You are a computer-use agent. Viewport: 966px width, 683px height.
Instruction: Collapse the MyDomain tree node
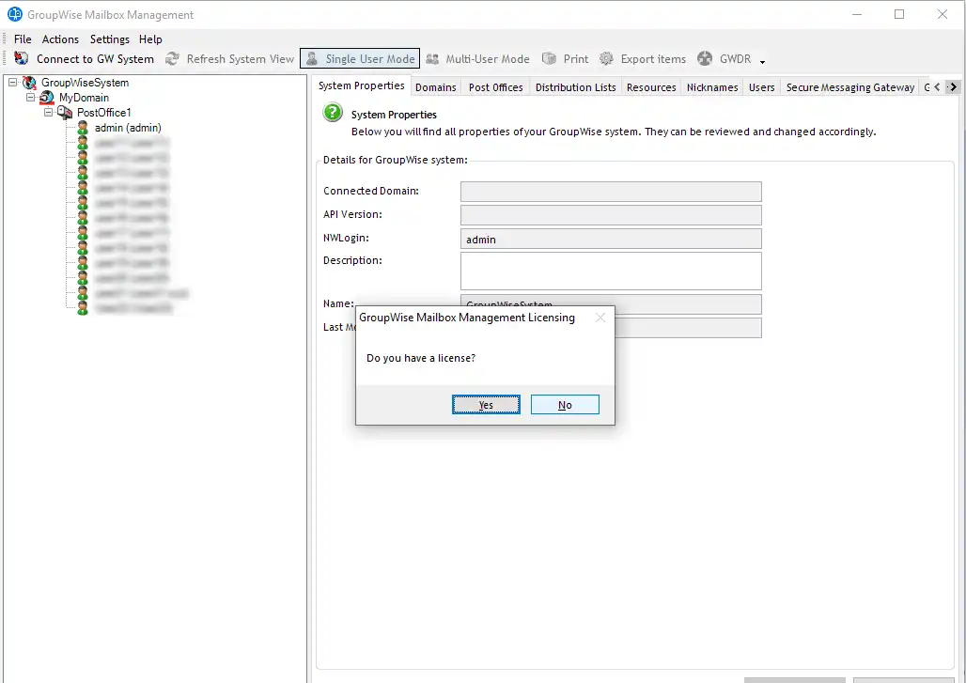[30, 98]
